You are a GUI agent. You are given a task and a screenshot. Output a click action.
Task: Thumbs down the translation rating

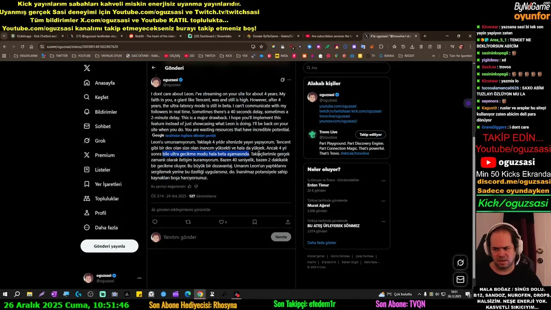(x=196, y=186)
